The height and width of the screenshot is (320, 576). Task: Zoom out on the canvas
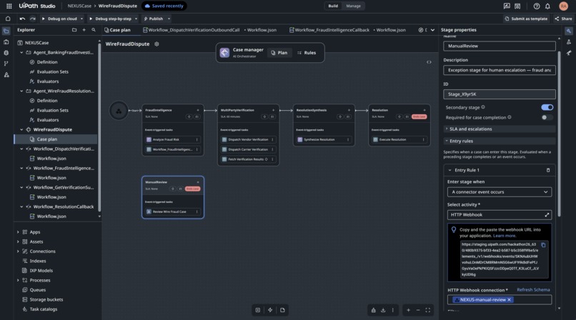[x=418, y=310]
